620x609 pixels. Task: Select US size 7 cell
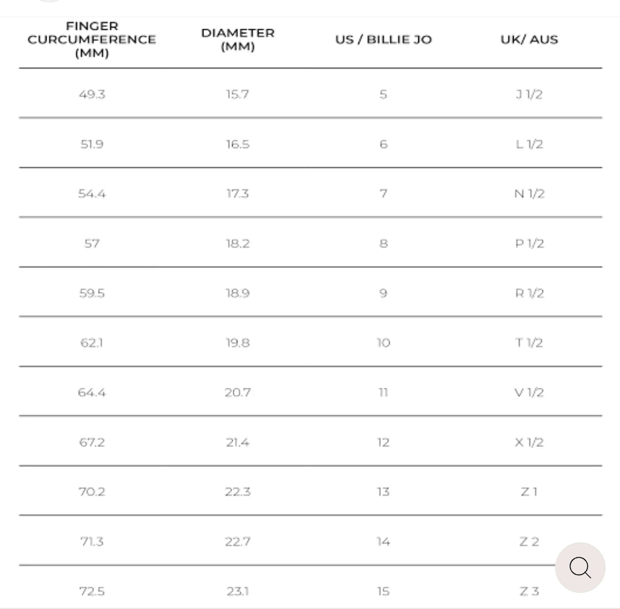[x=383, y=194]
